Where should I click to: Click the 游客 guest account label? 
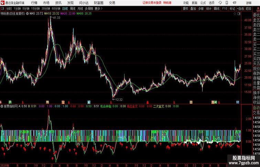coord(249,3)
